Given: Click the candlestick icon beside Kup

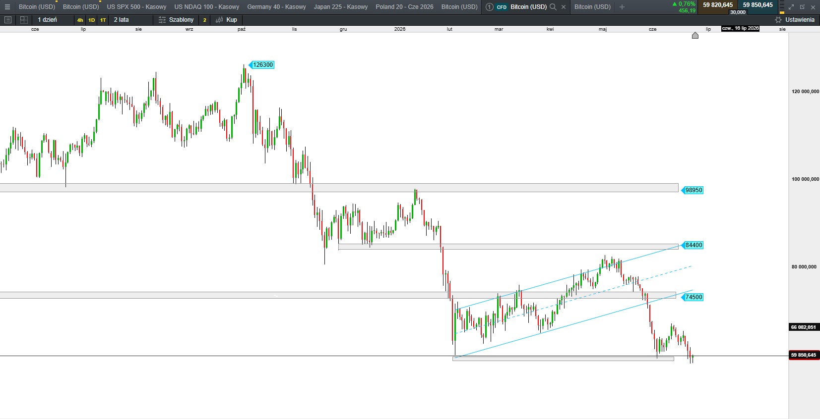Looking at the screenshot, I should pos(219,20).
